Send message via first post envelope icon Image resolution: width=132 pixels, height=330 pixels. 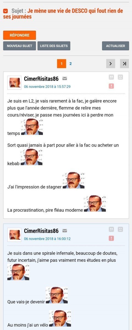point(65,79)
